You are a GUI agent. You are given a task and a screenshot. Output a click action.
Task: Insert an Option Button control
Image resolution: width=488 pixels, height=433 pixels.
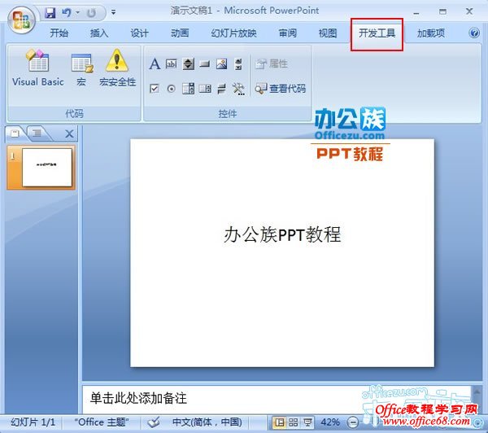tap(171, 89)
